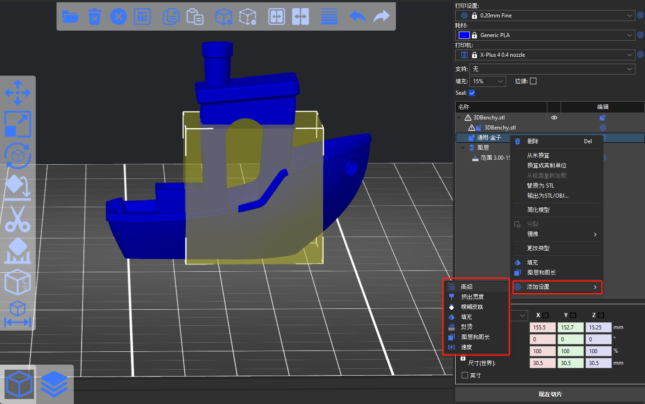Screen dimensions: 645x404
Task: Select the Cut scissors tool
Action: pyautogui.click(x=17, y=219)
